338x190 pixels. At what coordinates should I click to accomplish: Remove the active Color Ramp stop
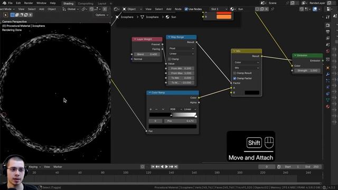[x=156, y=109]
